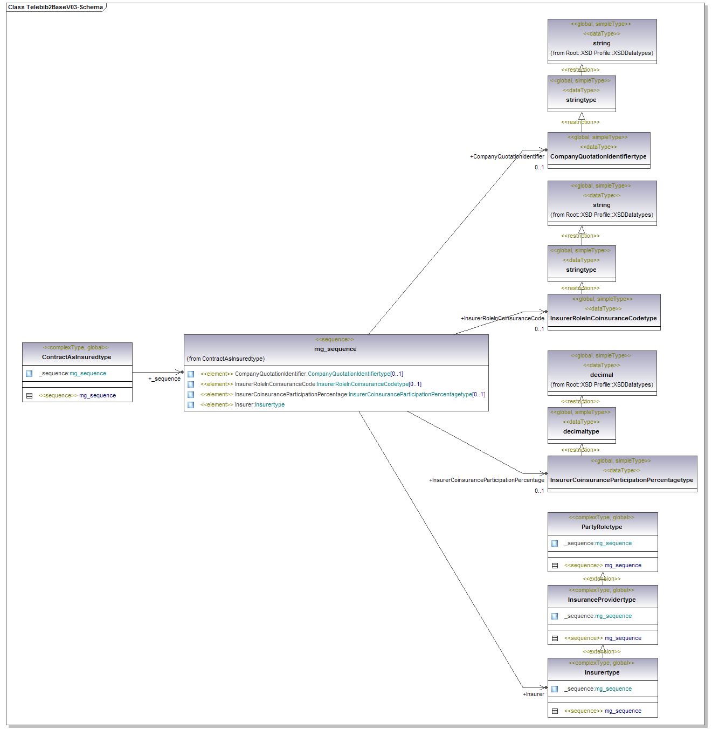Select the InsurerRoleInCoinsuranceCodetype datatype box

tap(603, 318)
